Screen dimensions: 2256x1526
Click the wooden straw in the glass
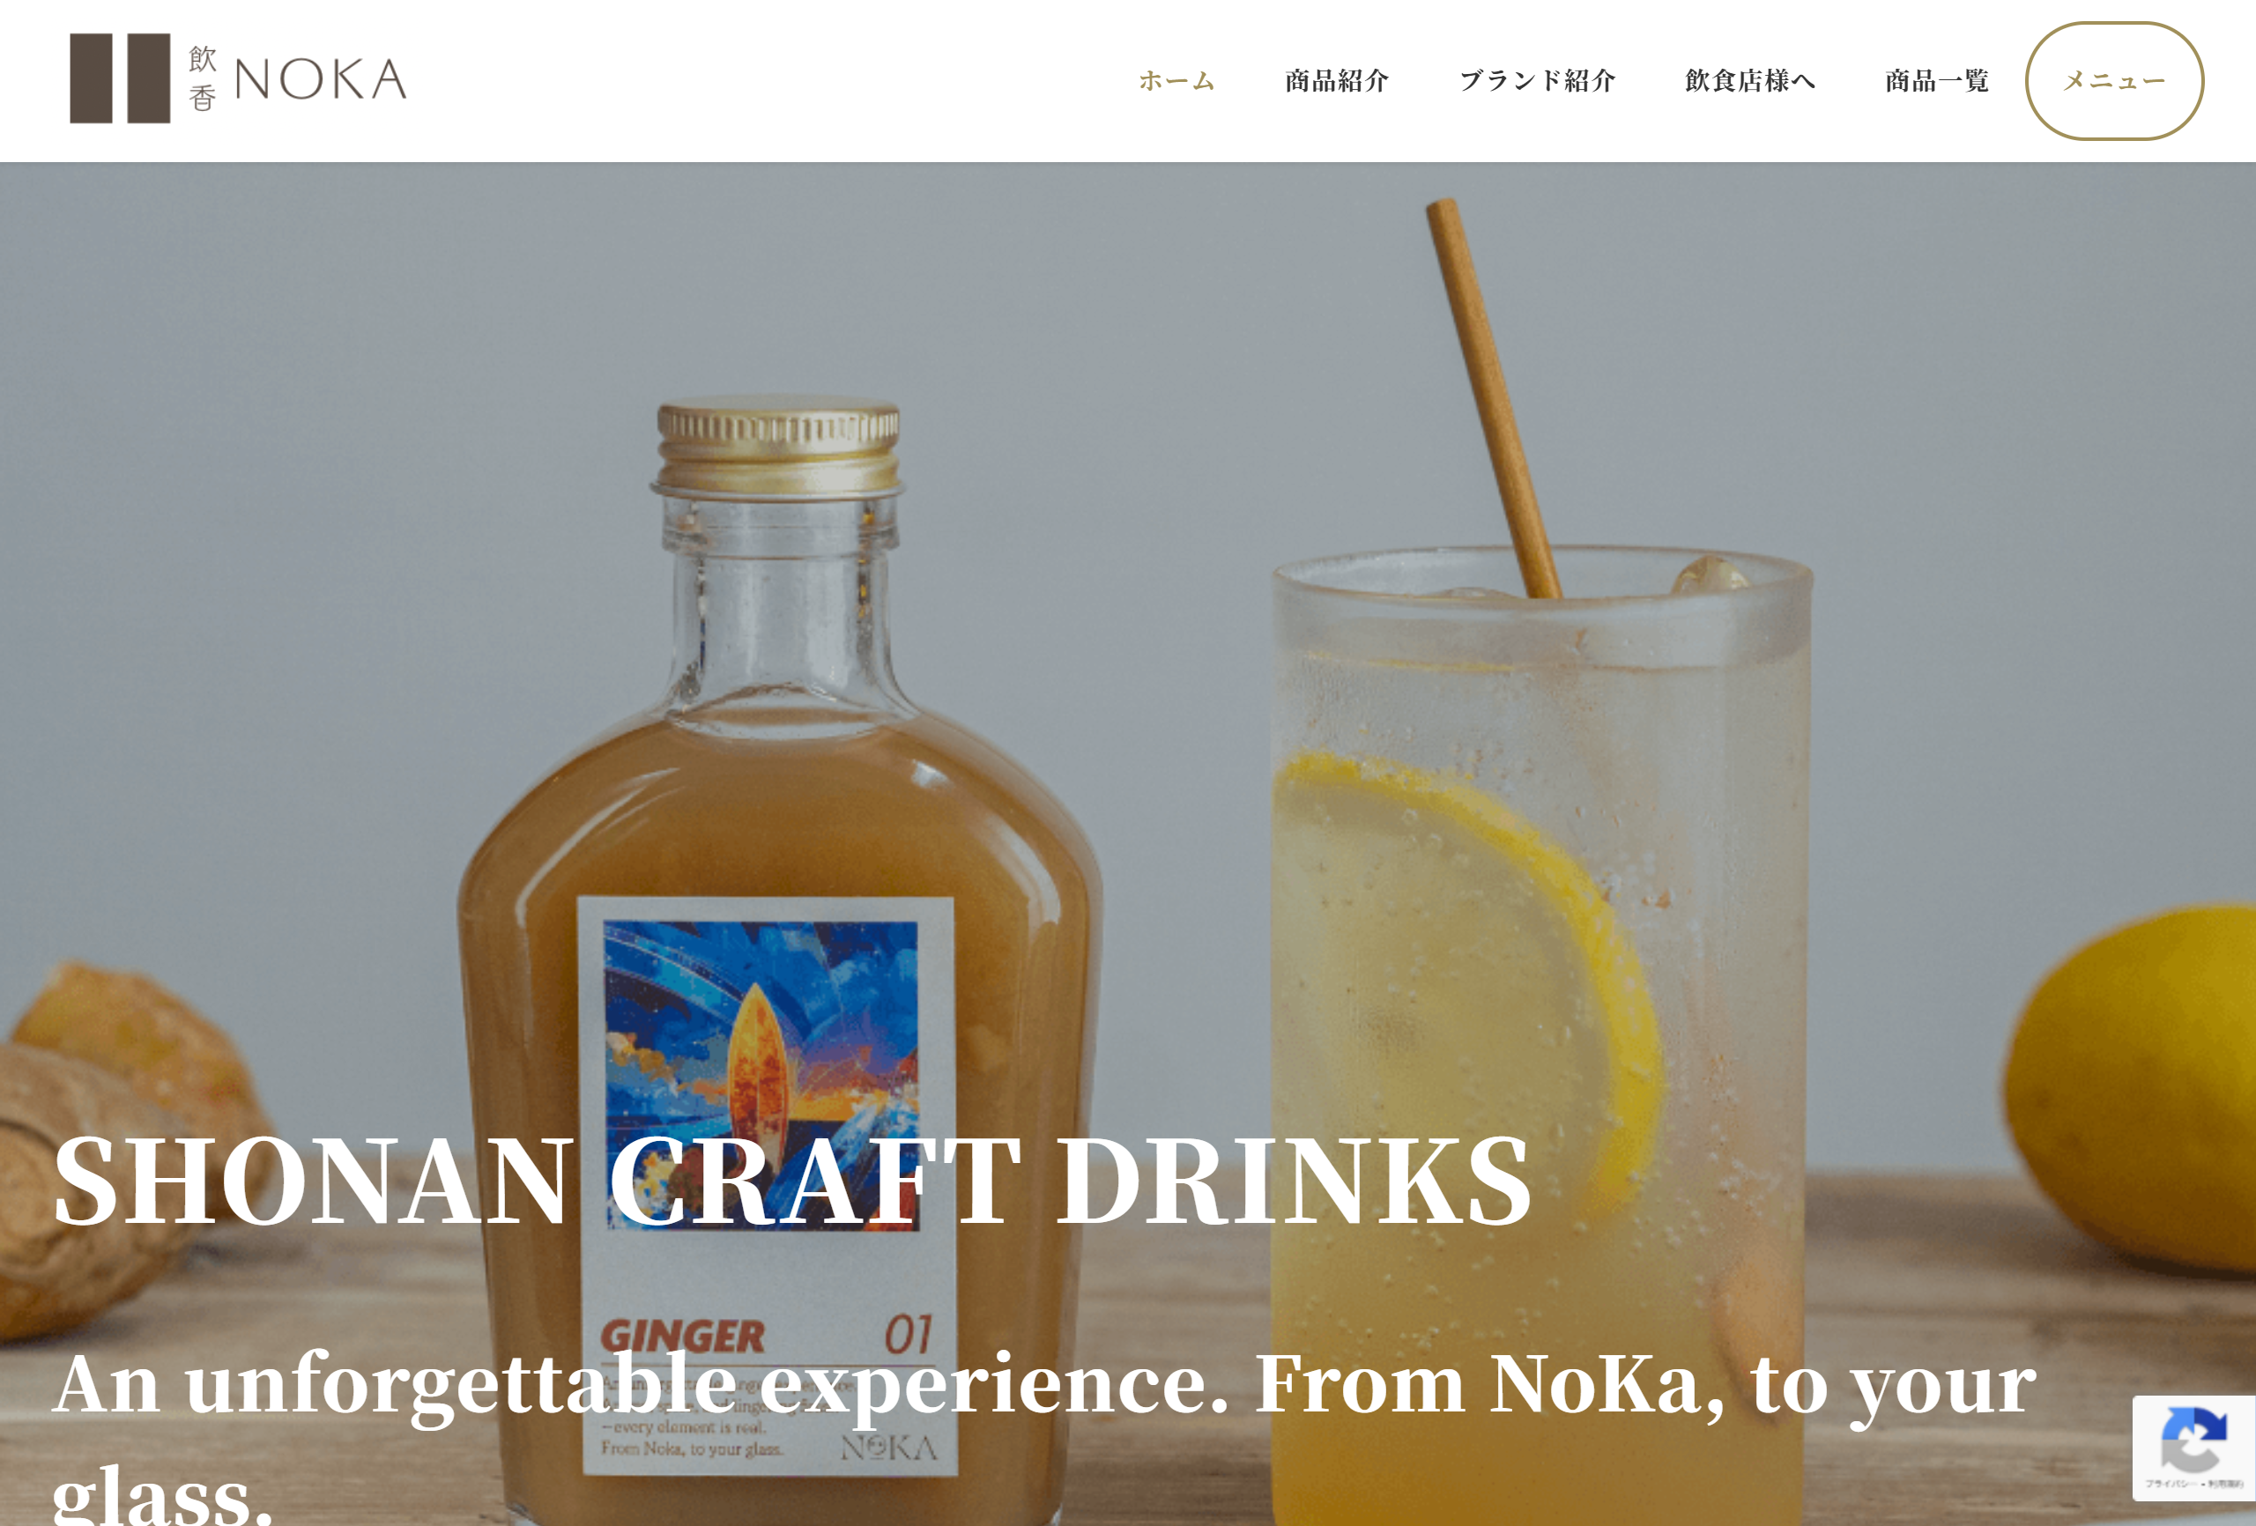1493,398
